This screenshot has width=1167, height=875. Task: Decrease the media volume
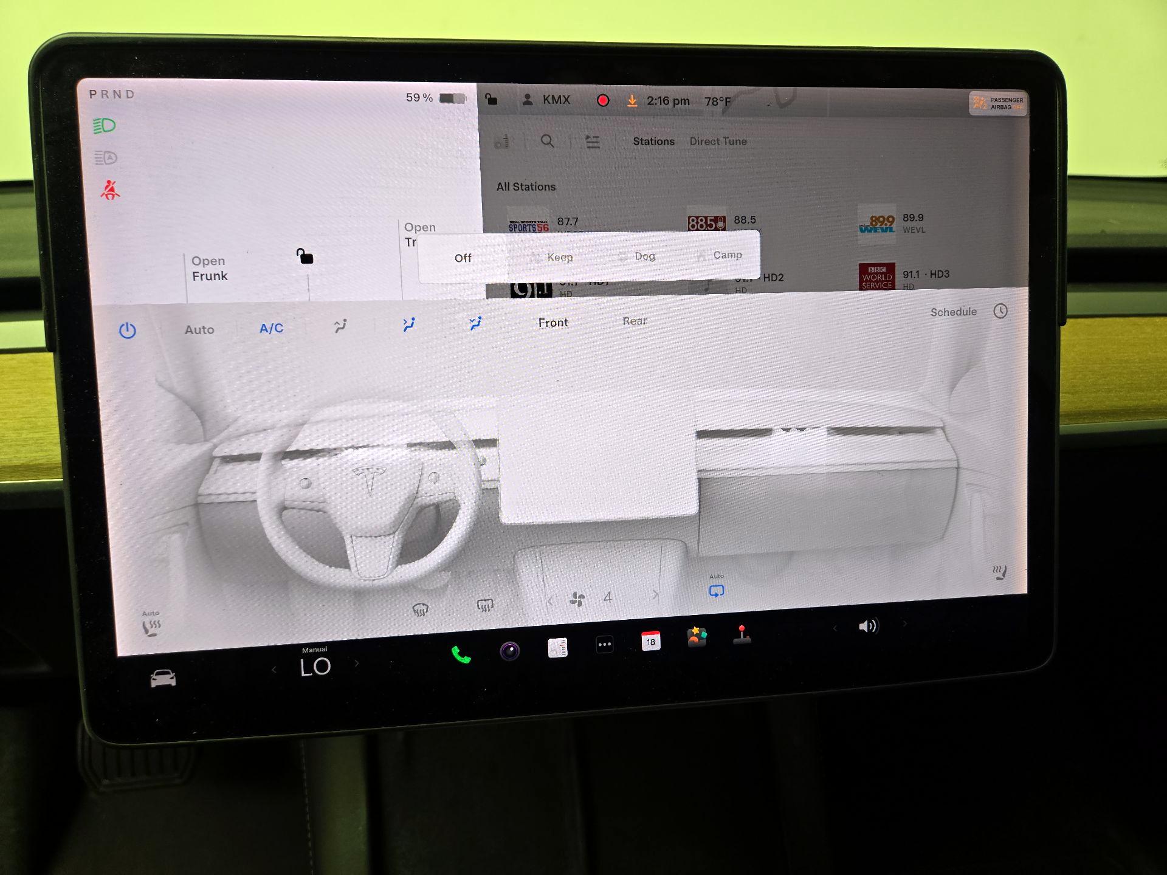(x=835, y=628)
